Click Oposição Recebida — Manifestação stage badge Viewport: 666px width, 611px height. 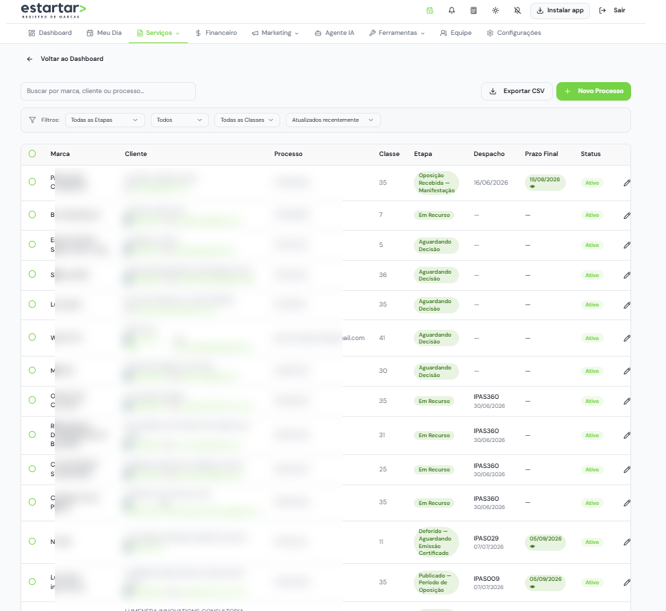pos(436,183)
